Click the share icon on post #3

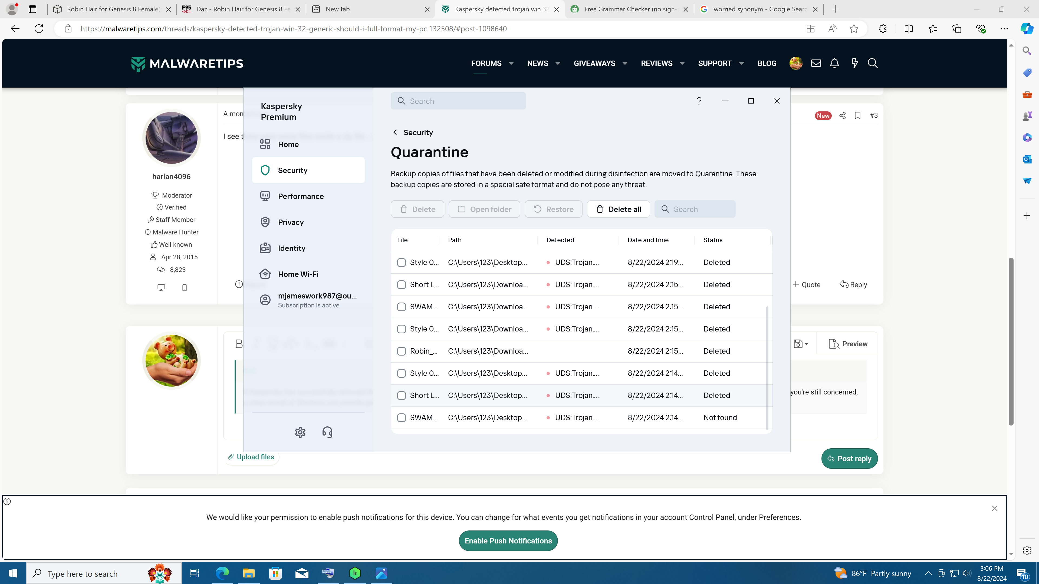[842, 116]
